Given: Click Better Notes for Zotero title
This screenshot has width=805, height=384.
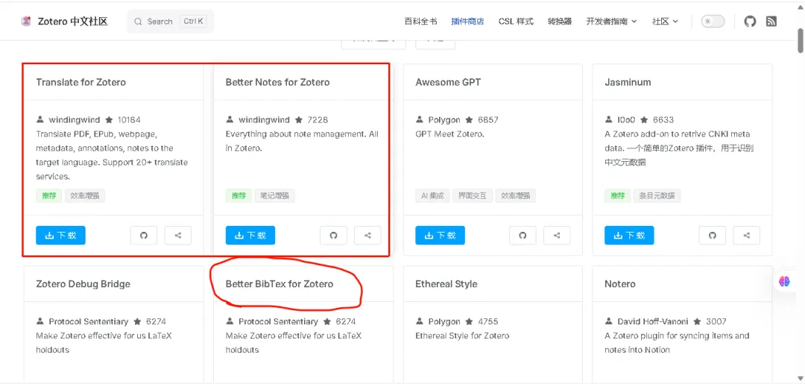Looking at the screenshot, I should click(x=277, y=82).
